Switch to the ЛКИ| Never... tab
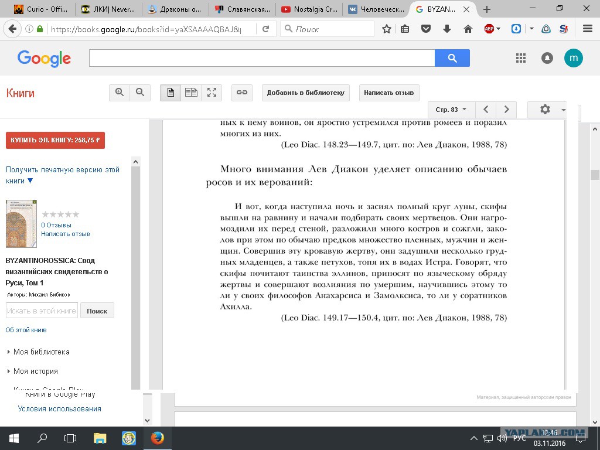Screen dimensions: 600x450 pos(108,9)
